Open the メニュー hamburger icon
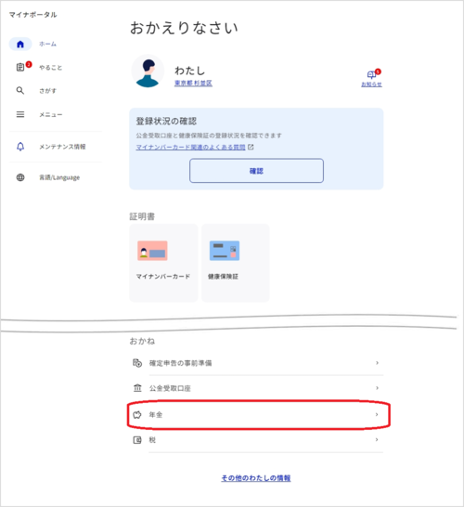464x507 pixels. point(20,114)
